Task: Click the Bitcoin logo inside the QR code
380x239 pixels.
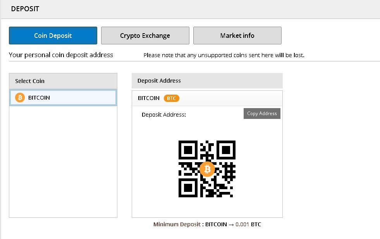Action: [207, 169]
